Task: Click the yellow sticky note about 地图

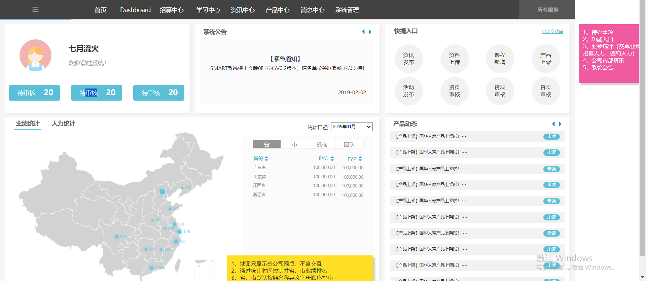Action: pyautogui.click(x=300, y=268)
